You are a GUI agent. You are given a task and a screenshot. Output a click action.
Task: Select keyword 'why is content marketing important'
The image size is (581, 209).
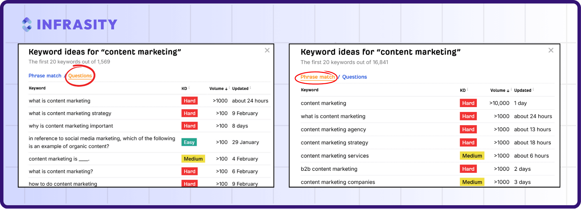tap(71, 126)
